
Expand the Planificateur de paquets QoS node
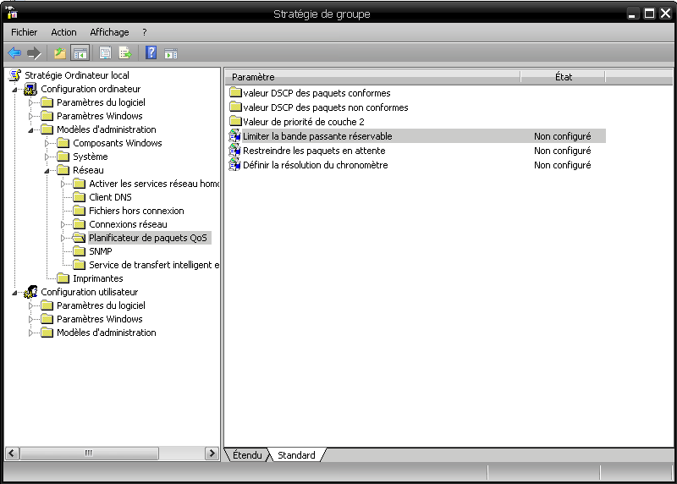63,238
